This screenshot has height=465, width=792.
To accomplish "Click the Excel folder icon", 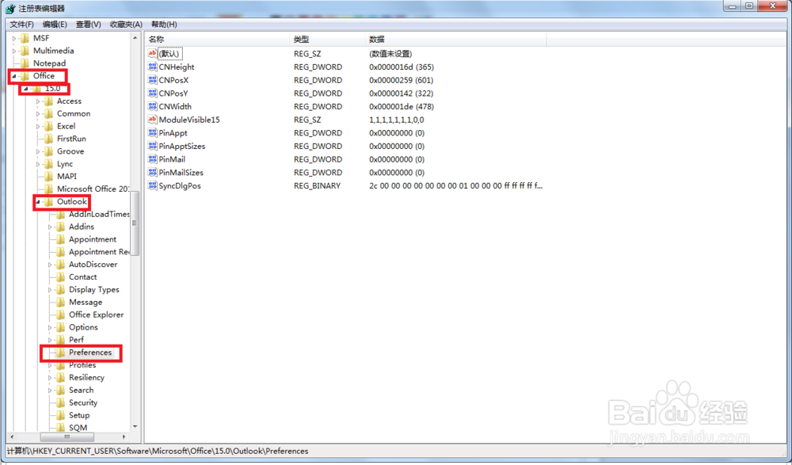I will 48,126.
